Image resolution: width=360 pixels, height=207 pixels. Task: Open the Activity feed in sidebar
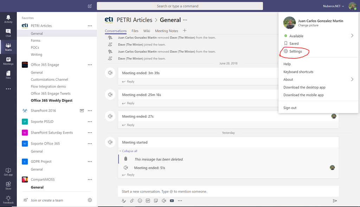[8, 19]
